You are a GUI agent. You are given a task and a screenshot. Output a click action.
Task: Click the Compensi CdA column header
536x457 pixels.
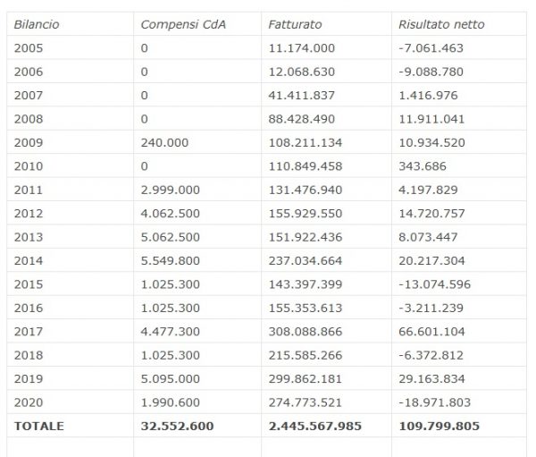183,24
